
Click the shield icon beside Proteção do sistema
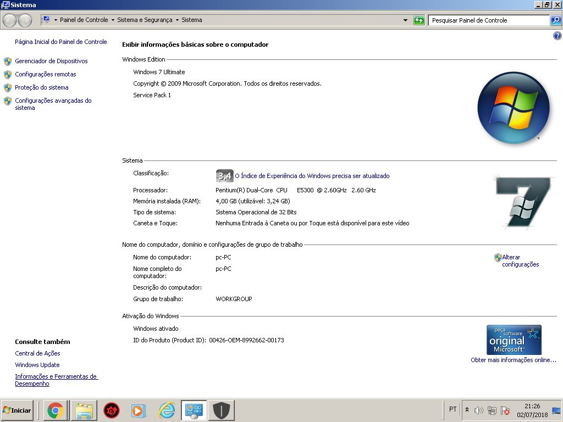coord(8,88)
